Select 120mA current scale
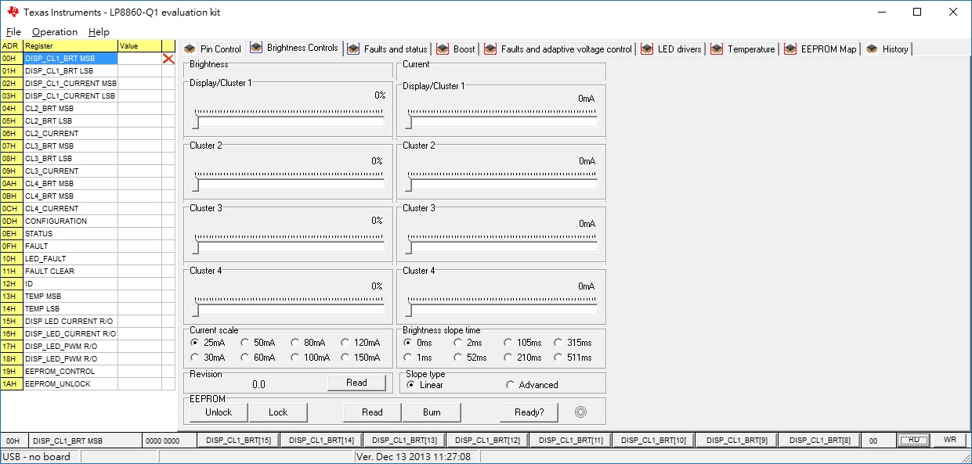The image size is (972, 464). (x=361, y=343)
